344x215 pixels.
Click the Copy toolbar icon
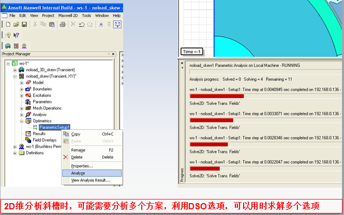43,24
